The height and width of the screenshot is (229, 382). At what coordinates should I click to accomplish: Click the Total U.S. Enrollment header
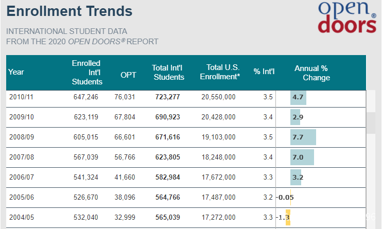[x=223, y=72]
